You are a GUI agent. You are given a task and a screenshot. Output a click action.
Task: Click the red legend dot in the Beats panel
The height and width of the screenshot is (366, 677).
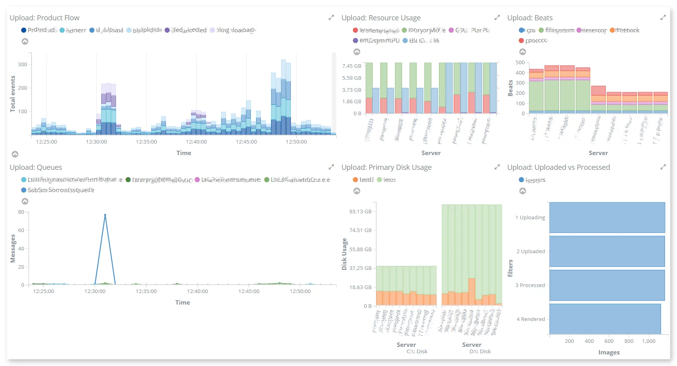pos(521,41)
